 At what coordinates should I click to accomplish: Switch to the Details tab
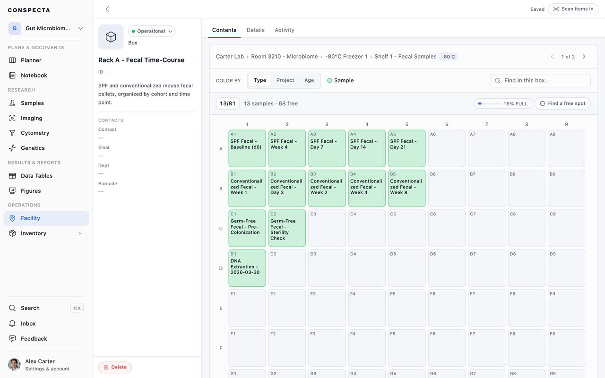click(256, 30)
